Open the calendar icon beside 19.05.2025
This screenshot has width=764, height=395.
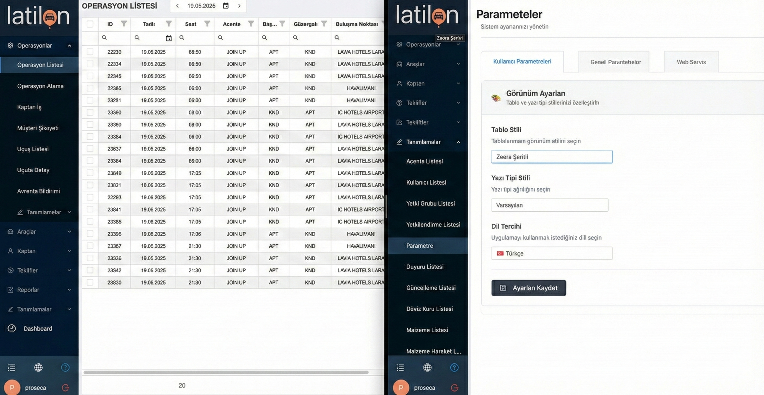(x=226, y=6)
